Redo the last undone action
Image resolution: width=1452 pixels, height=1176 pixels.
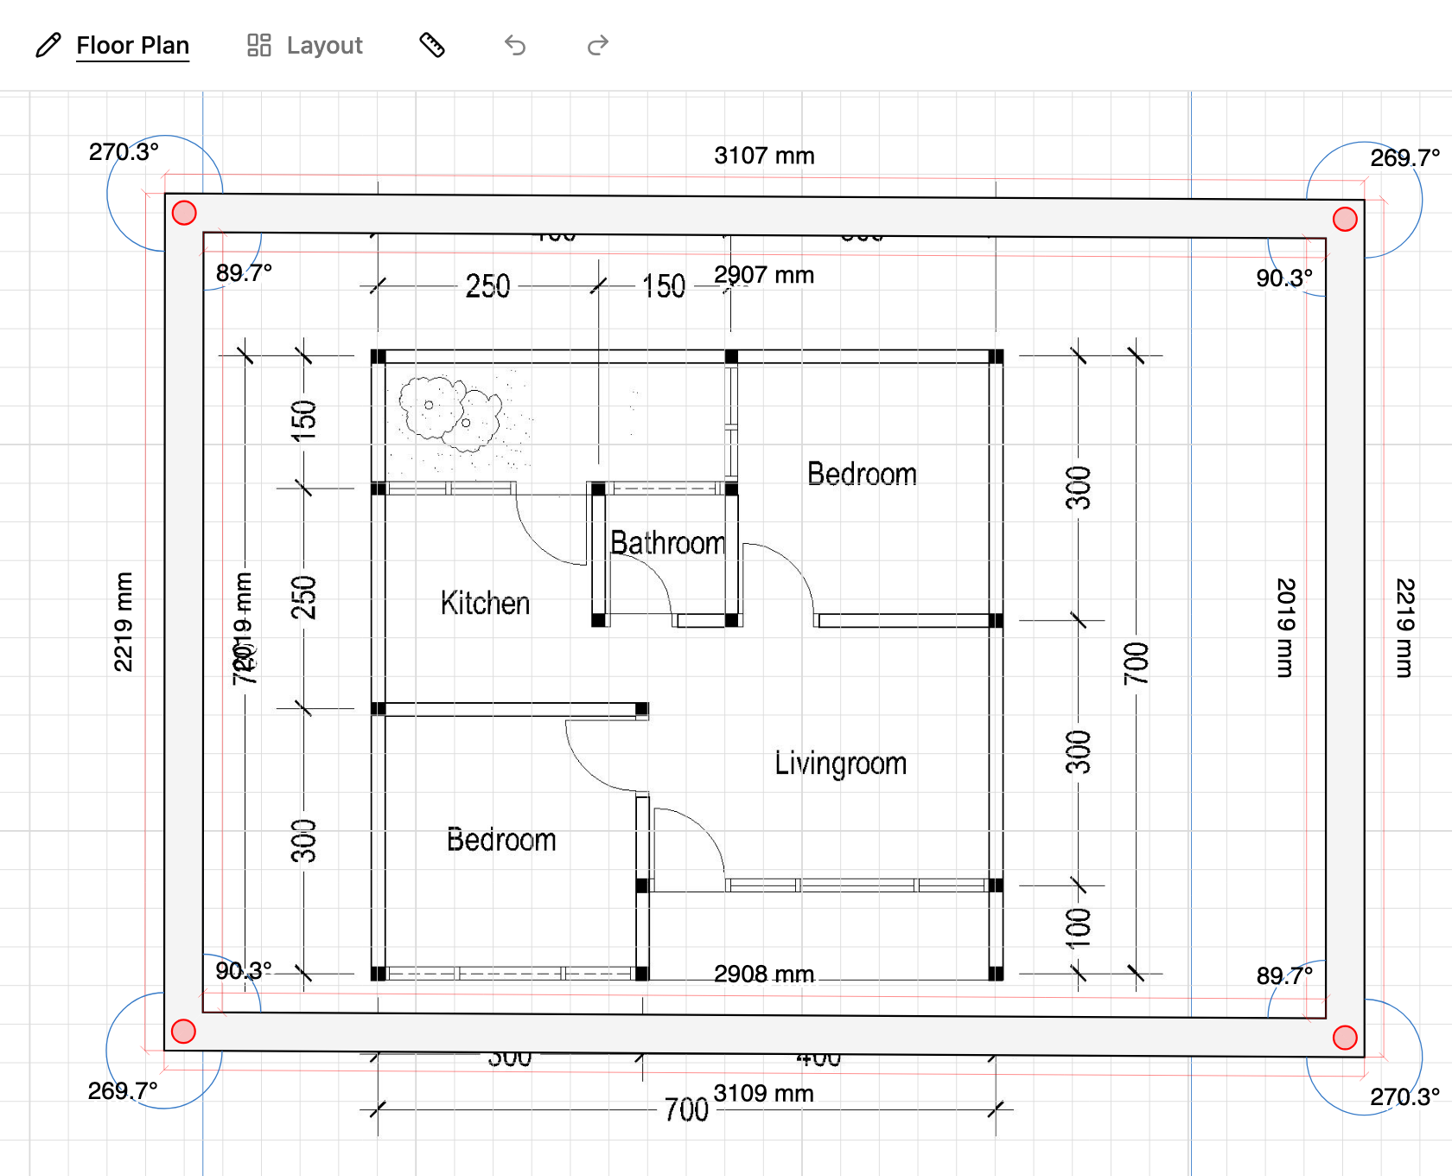click(x=598, y=45)
